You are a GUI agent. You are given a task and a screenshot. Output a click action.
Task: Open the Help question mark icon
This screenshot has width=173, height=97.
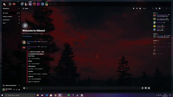160,8
